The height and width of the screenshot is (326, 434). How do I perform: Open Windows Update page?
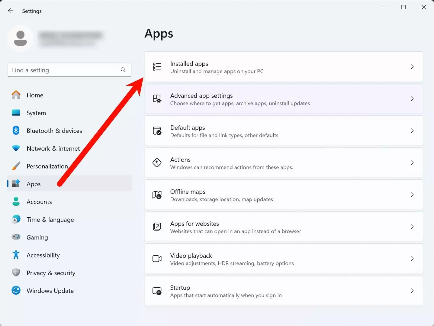coord(69,291)
